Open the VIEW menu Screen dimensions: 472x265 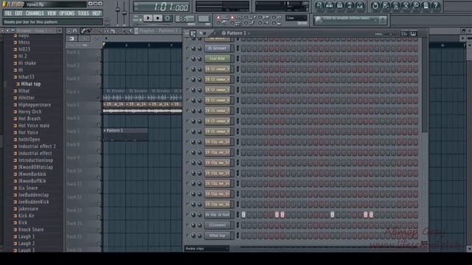tap(52, 13)
